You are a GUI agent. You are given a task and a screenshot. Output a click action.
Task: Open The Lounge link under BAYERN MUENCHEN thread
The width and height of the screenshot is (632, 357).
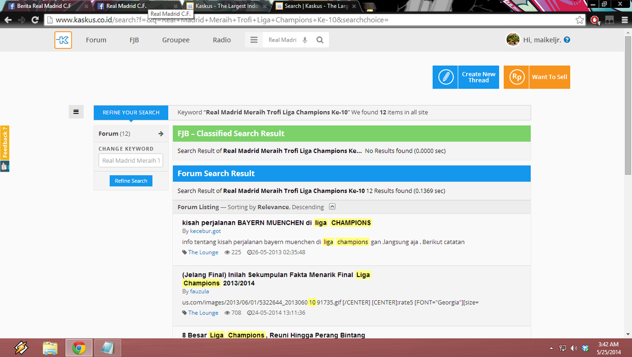pyautogui.click(x=203, y=252)
